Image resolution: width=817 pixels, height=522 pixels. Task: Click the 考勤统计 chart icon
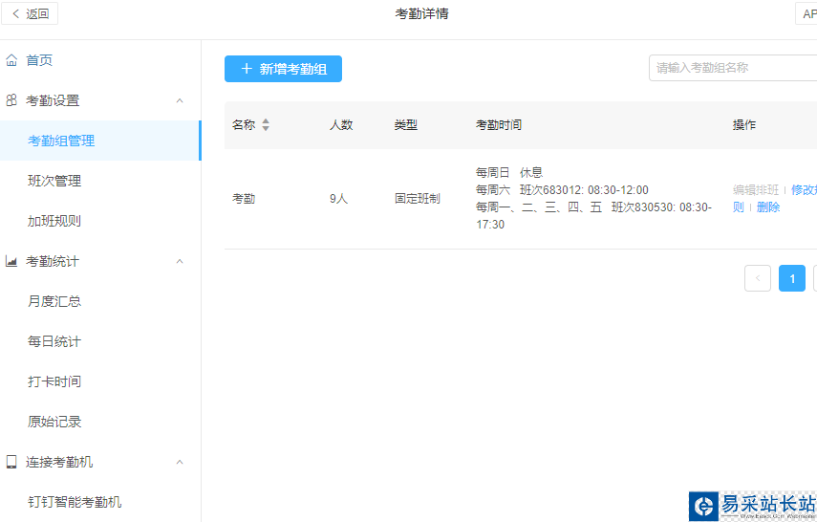pos(11,261)
